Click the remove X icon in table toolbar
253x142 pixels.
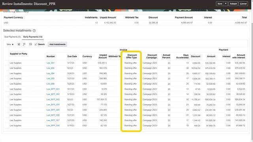tap(19, 44)
